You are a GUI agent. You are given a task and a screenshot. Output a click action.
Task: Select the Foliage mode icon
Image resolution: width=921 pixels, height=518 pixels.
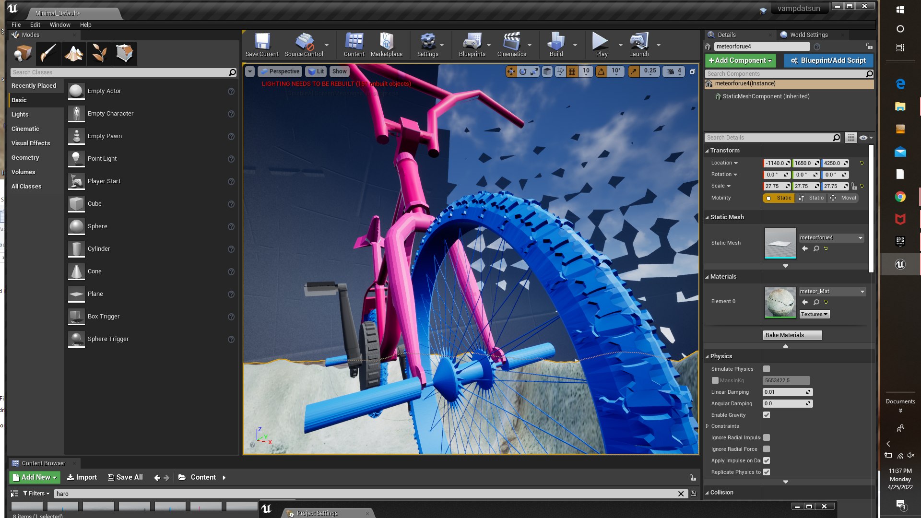[99, 53]
